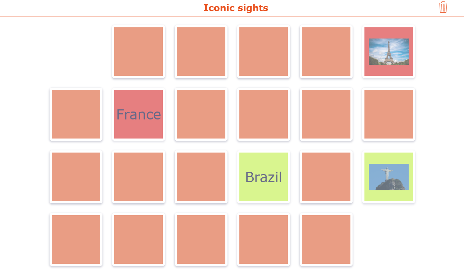Reveal the card directly above Brazil
This screenshot has height=272, width=464.
263,114
